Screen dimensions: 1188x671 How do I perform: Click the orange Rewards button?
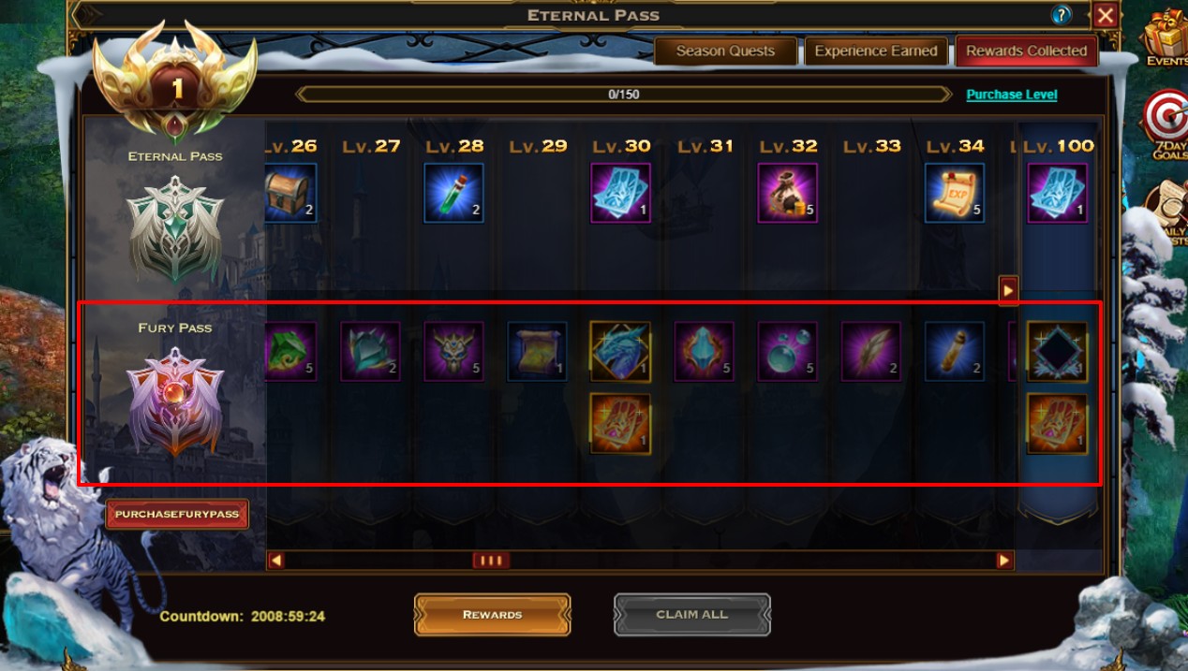[x=492, y=615]
